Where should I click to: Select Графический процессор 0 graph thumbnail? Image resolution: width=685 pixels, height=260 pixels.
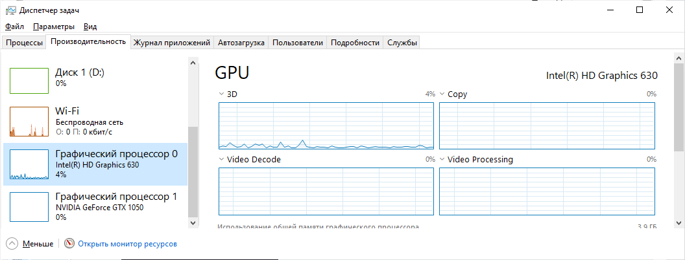coord(29,164)
